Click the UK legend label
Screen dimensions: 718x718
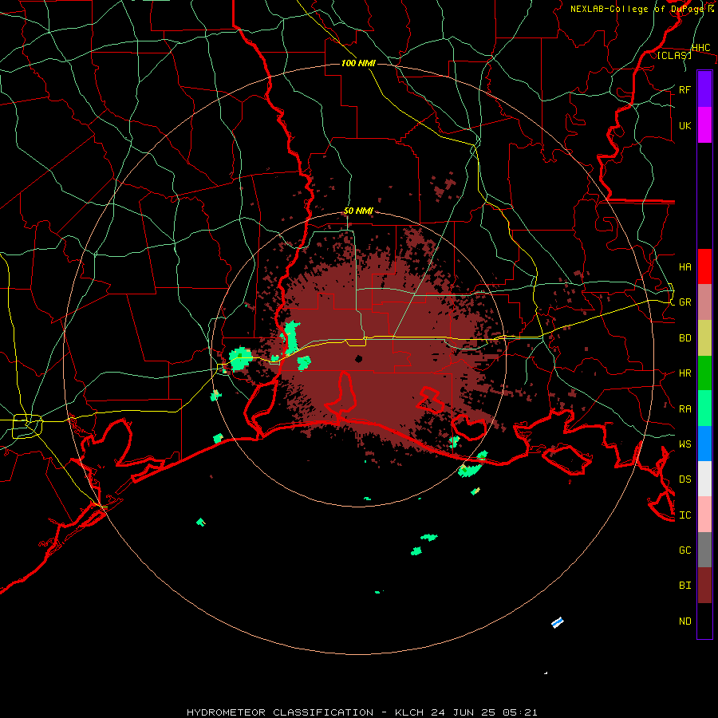684,125
